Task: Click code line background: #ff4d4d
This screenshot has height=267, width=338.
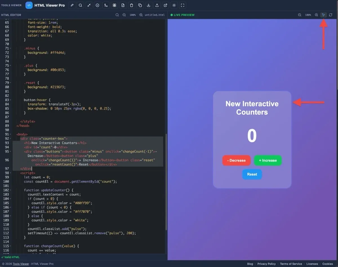Action: coord(46,53)
